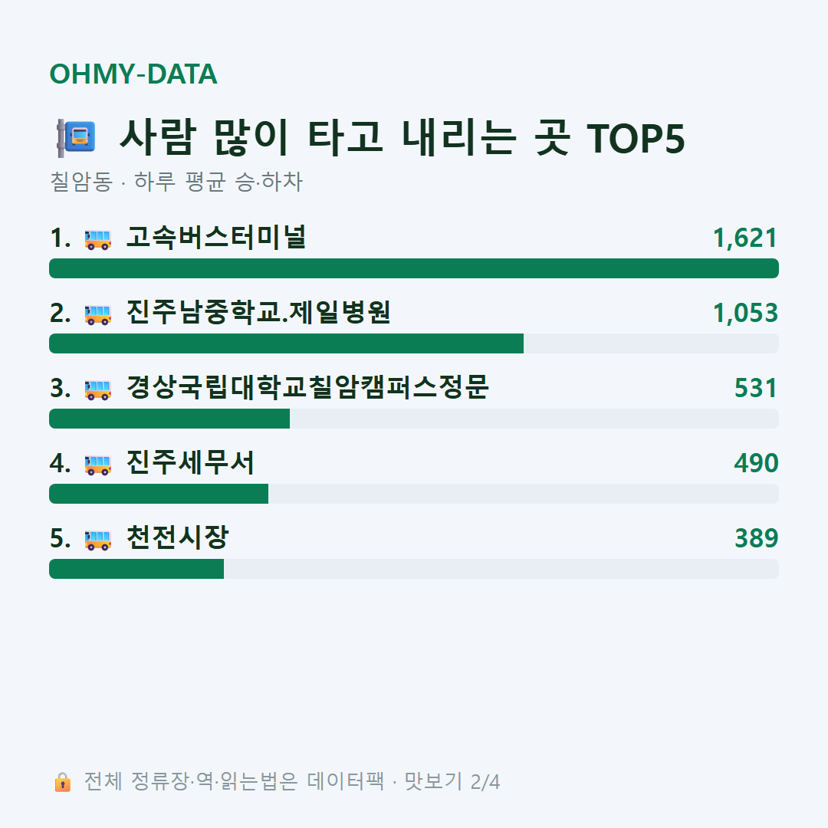Viewport: 828px width, 828px height.
Task: Select the 진주세무서 station name
Action: tap(190, 462)
